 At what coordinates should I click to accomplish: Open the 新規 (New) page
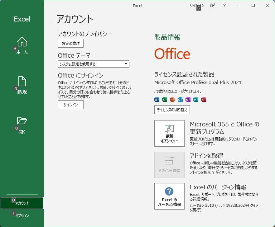pyautogui.click(x=22, y=85)
